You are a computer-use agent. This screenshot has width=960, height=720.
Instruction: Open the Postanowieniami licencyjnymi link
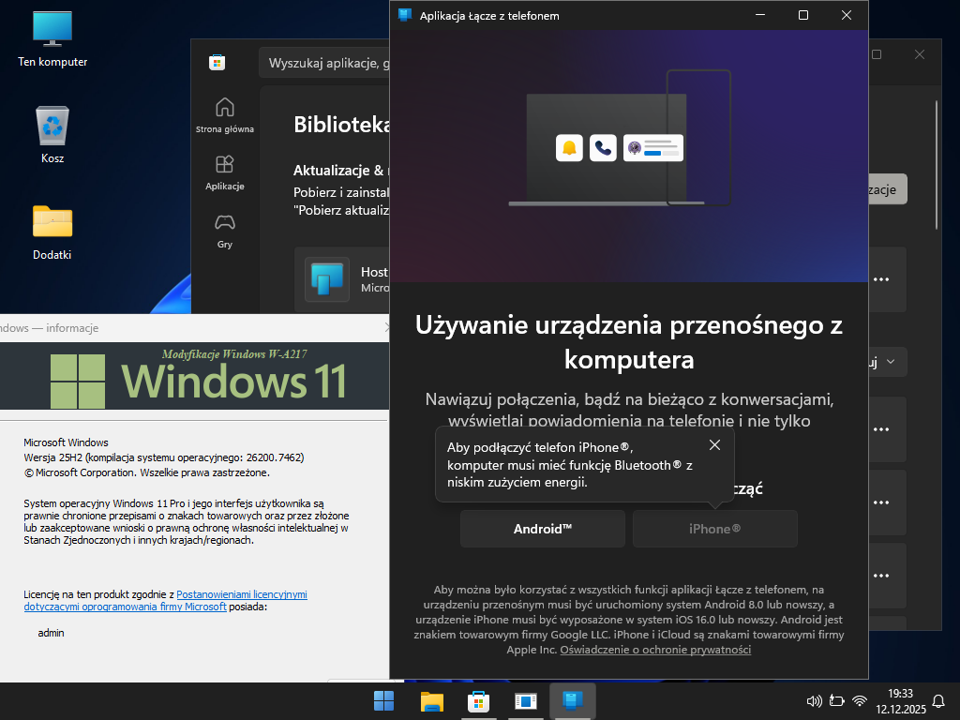[242, 594]
